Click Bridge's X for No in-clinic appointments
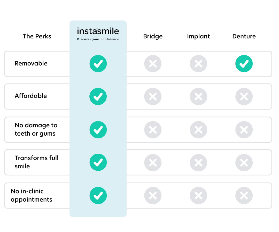Image resolution: width=279 pixels, height=232 pixels. pyautogui.click(x=153, y=196)
